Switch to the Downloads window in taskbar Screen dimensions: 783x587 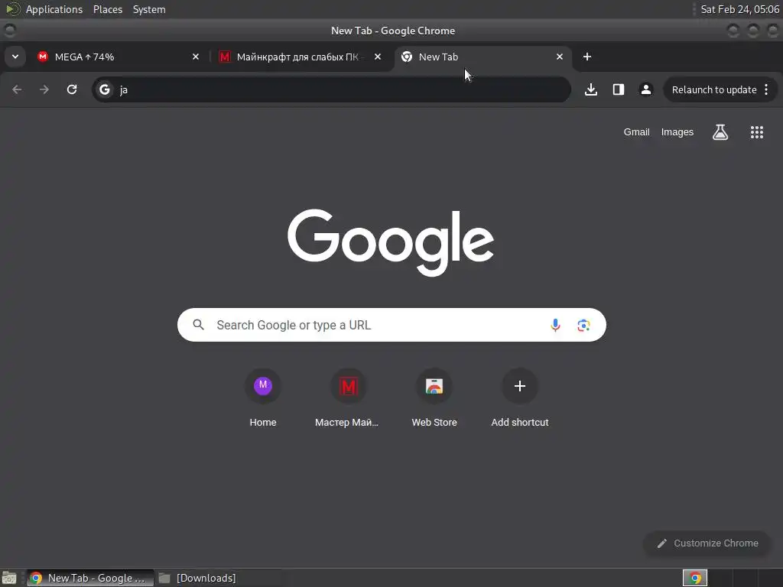[x=198, y=578]
